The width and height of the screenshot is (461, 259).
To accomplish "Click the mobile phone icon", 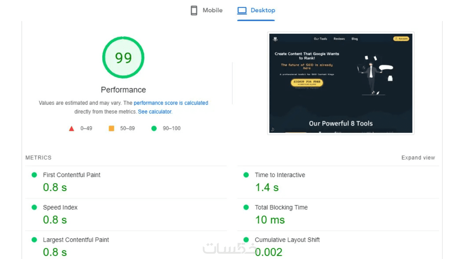I will coord(194,10).
